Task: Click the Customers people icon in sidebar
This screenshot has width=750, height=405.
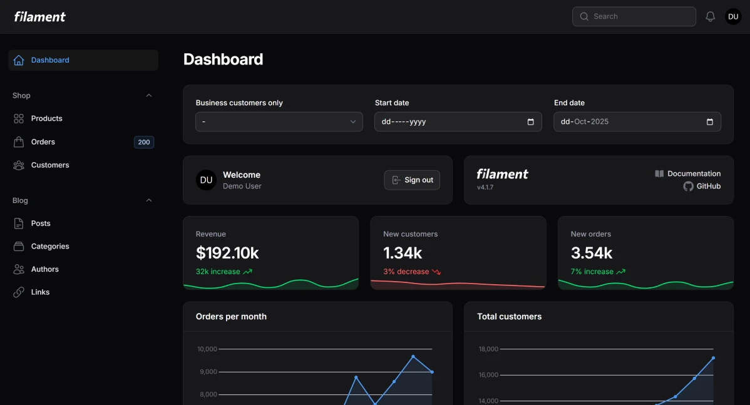Action: (x=19, y=165)
